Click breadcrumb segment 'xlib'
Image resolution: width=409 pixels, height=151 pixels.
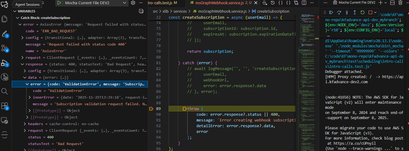[x=166, y=11]
